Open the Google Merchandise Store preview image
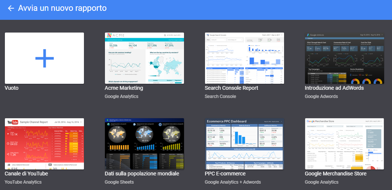The height and width of the screenshot is (190, 392). [344, 144]
